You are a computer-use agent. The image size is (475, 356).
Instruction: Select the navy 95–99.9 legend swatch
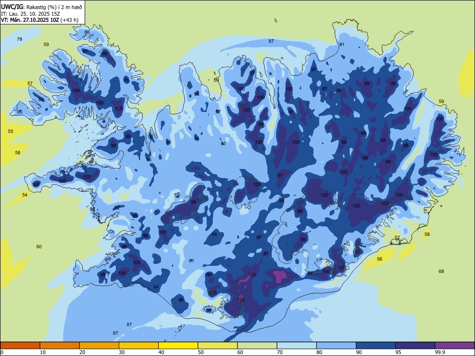tap(415, 346)
